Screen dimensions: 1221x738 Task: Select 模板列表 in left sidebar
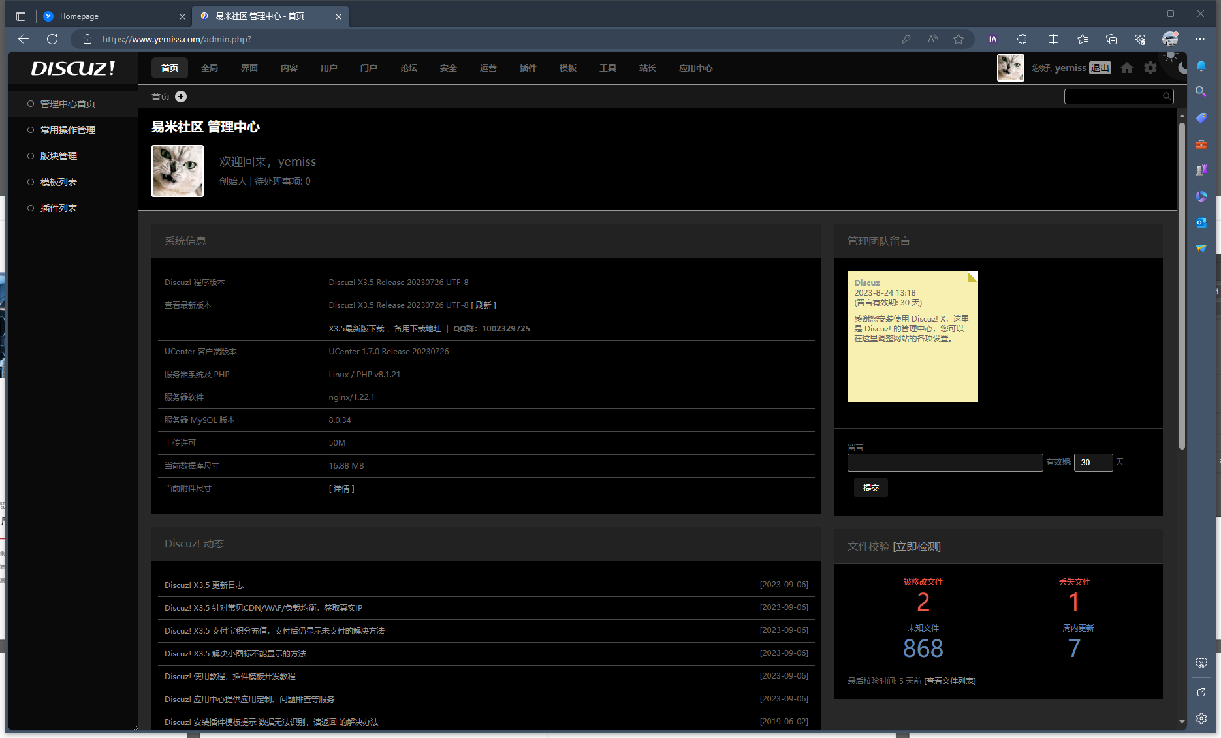59,182
